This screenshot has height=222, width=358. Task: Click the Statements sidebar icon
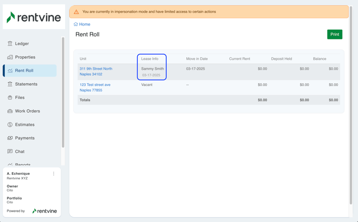(10, 84)
